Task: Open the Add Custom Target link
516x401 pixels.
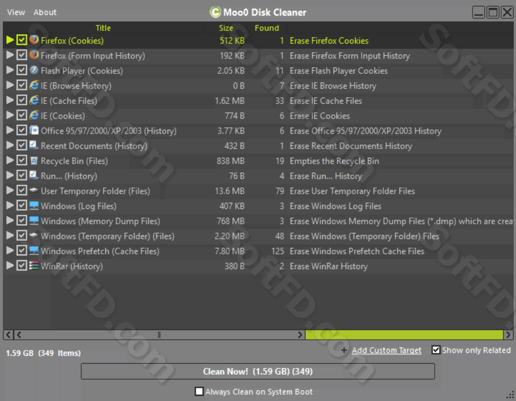Action: click(386, 350)
